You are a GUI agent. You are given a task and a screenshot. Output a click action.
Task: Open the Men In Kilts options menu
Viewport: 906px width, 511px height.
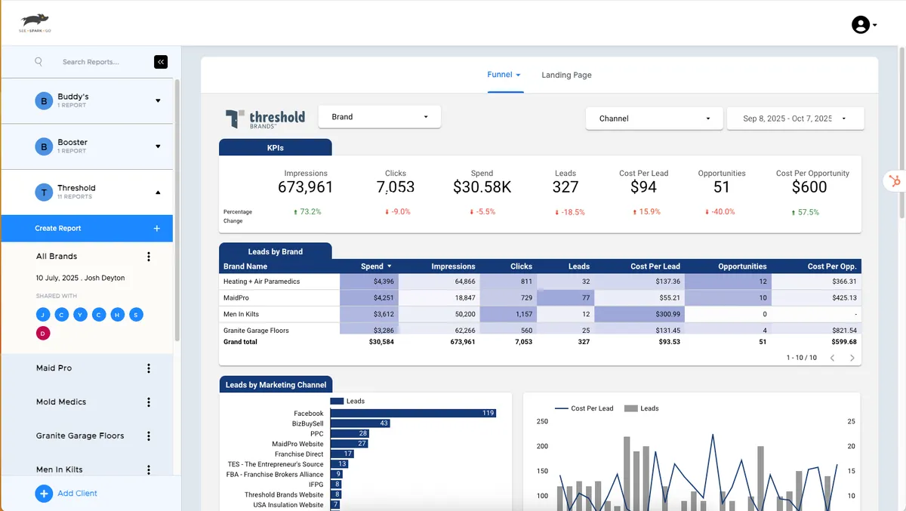pos(149,469)
